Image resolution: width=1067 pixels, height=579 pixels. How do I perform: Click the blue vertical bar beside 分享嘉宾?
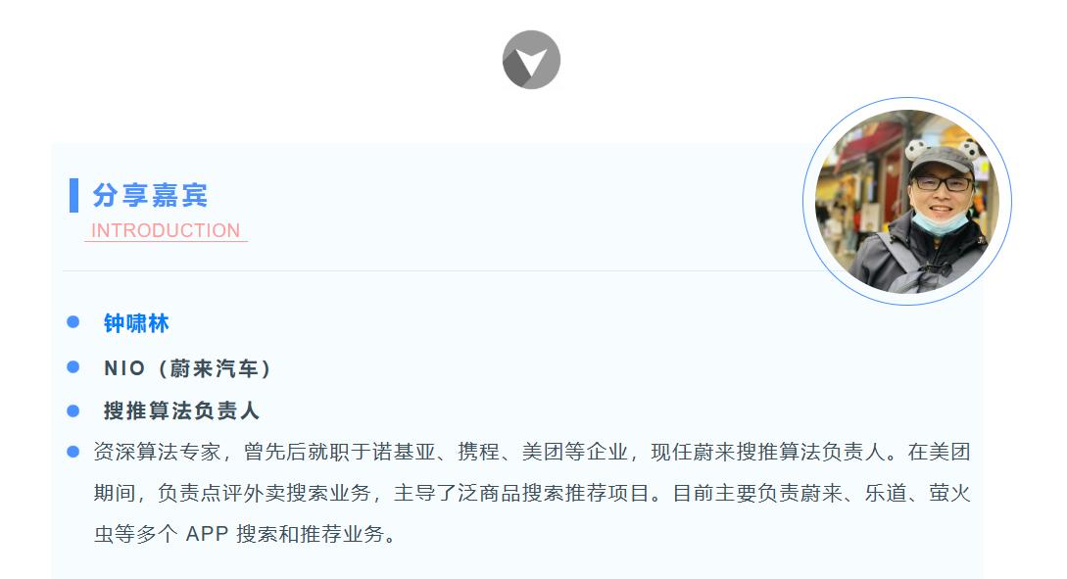pos(74,195)
